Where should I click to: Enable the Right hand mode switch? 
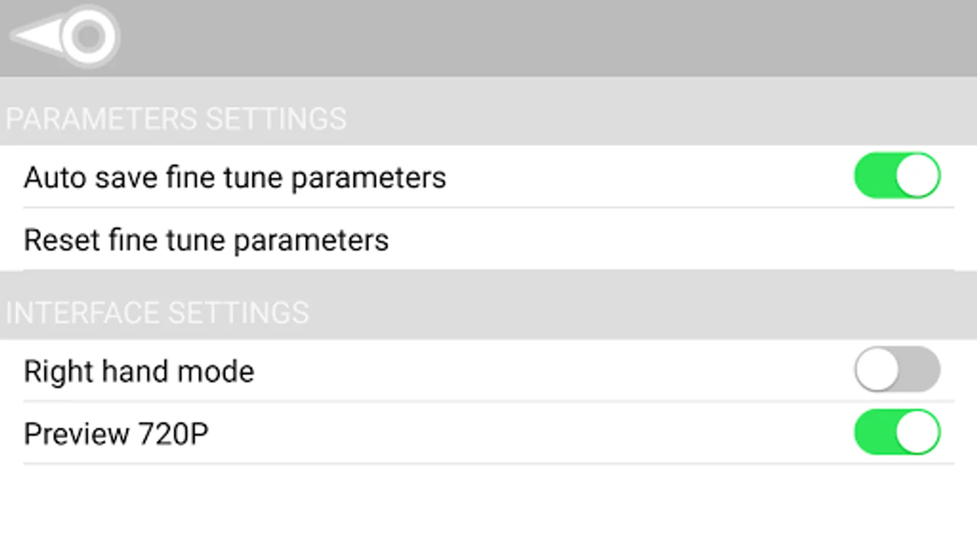tap(896, 370)
